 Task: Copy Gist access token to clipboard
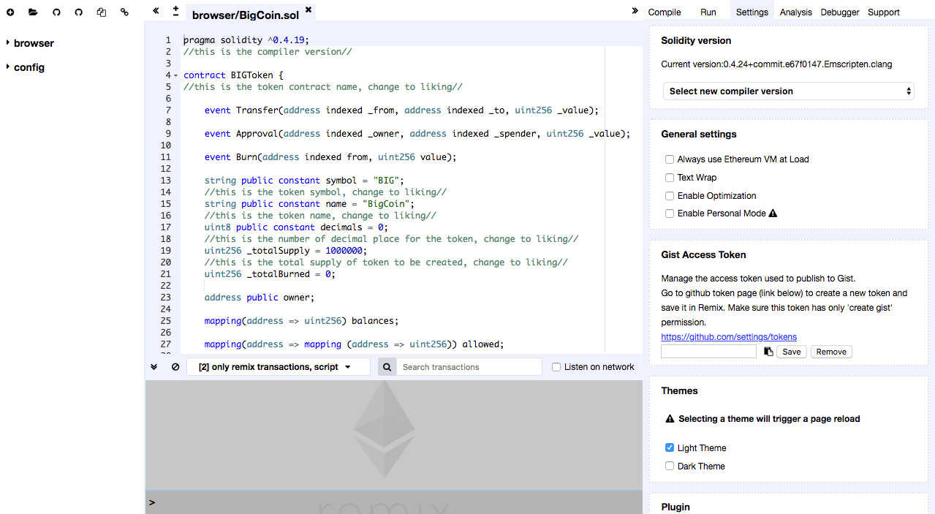pos(768,352)
